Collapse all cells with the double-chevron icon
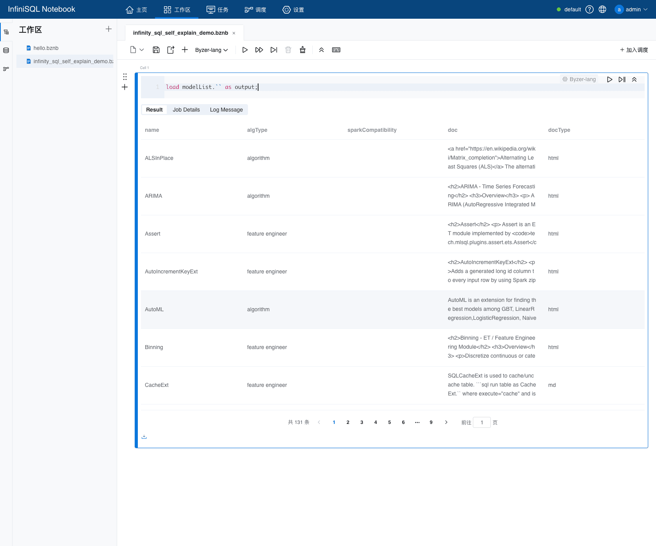656x546 pixels. point(321,50)
